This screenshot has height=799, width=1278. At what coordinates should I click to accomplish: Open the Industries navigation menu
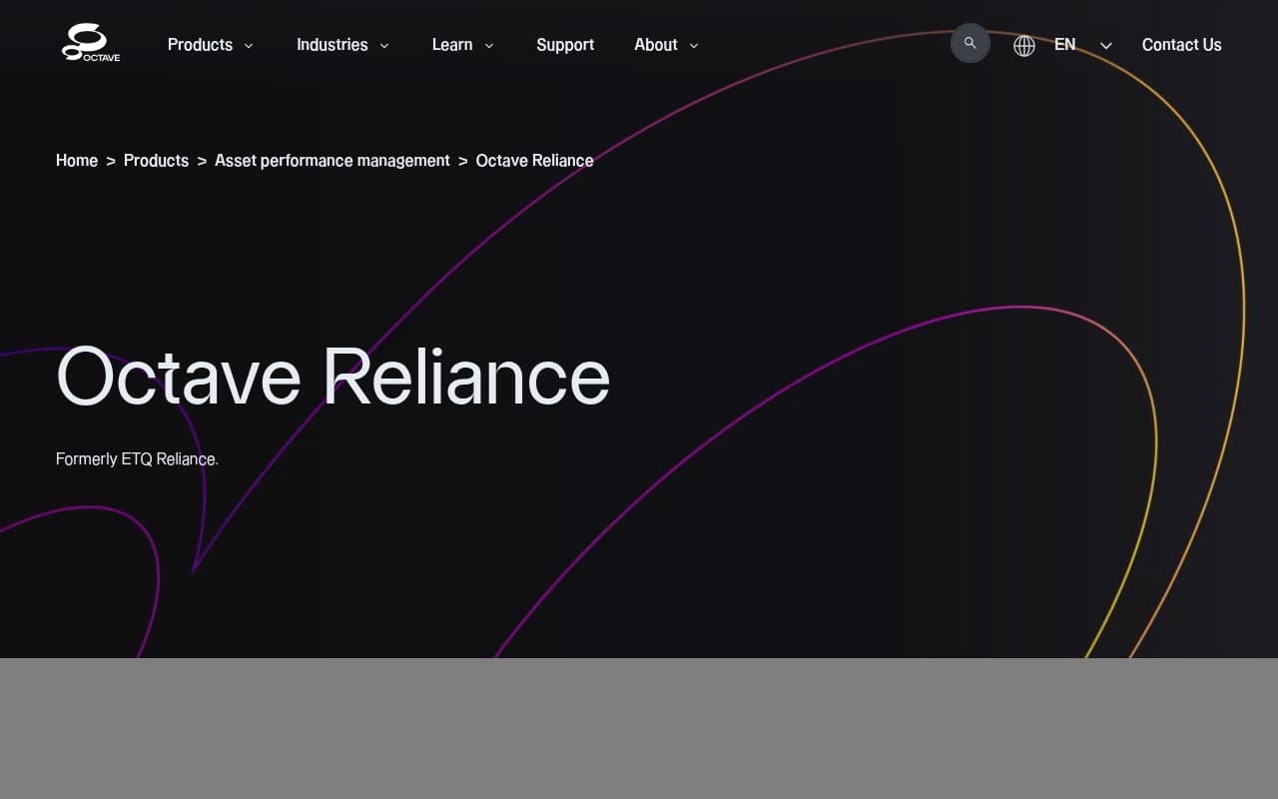pos(331,45)
